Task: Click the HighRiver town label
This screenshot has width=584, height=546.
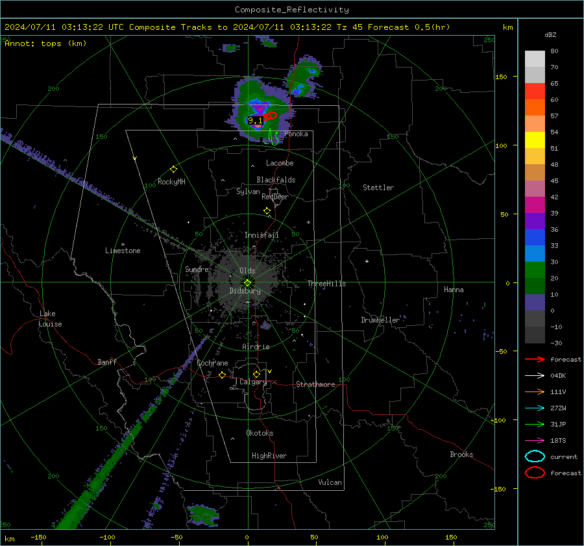Action: point(269,456)
